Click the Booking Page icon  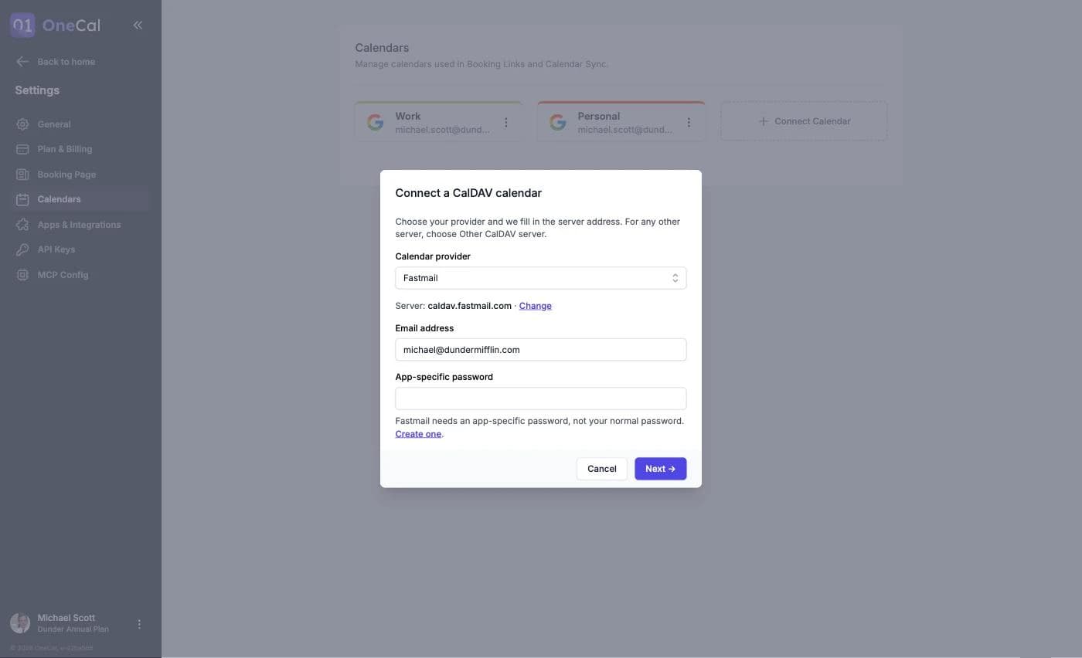[22, 175]
